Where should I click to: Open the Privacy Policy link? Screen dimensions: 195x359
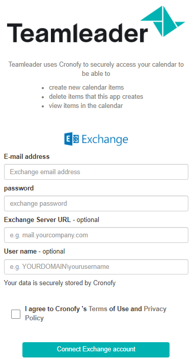(x=96, y=313)
